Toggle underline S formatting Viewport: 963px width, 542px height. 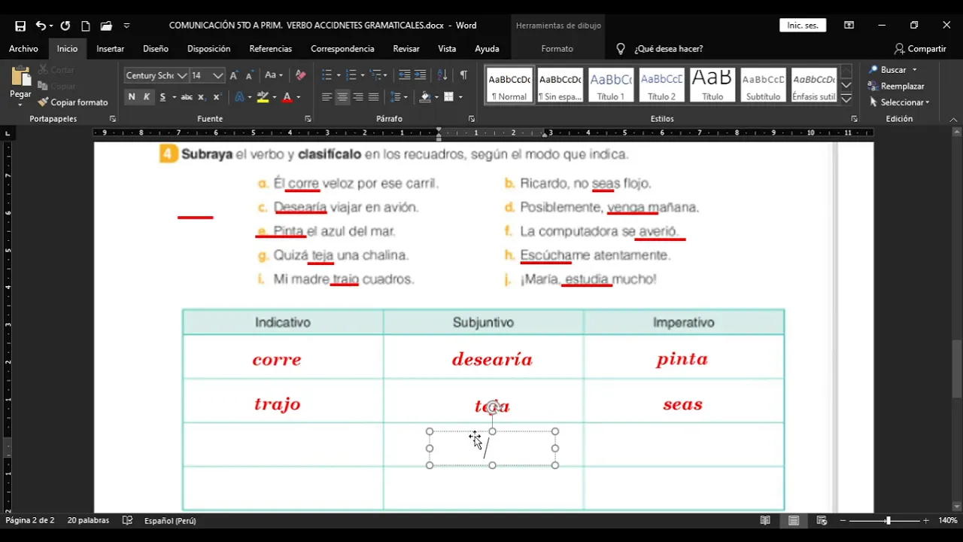pos(163,97)
